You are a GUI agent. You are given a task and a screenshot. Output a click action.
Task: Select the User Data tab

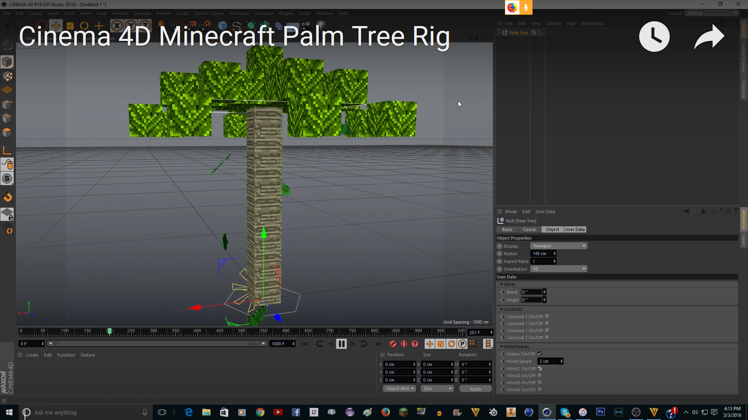point(575,229)
